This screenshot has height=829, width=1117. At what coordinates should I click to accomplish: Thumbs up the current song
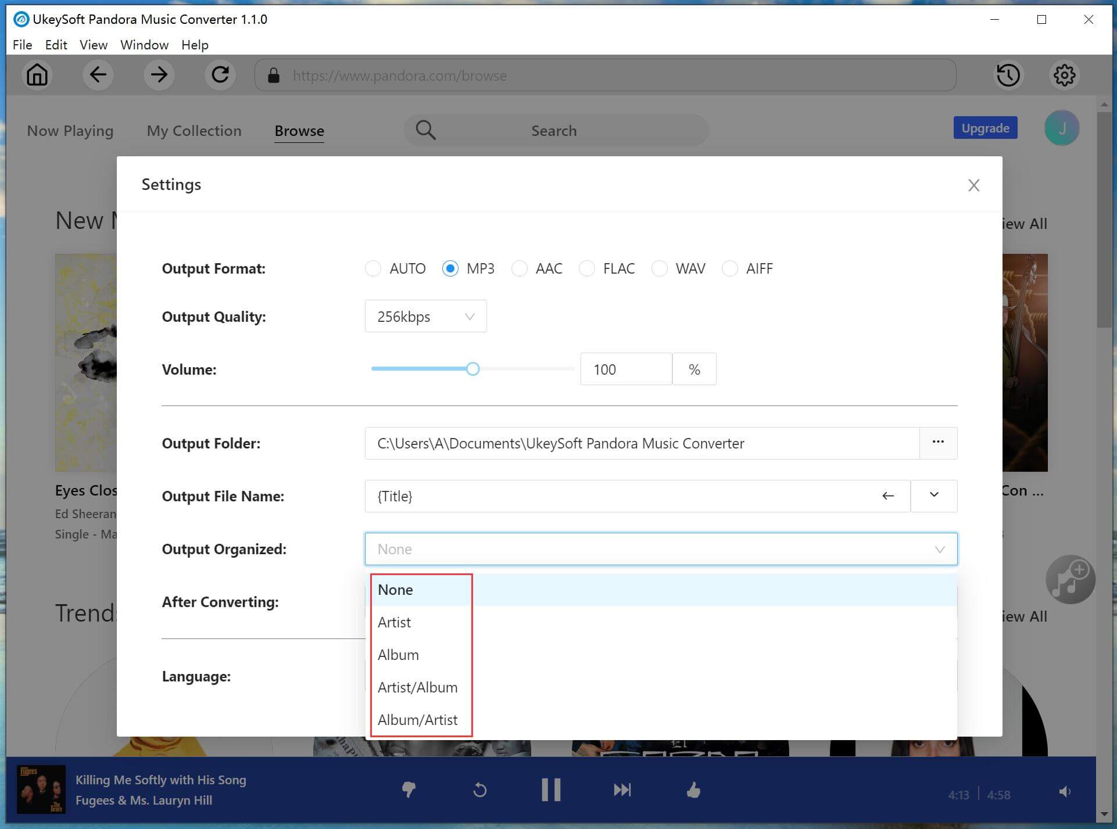[x=693, y=790]
